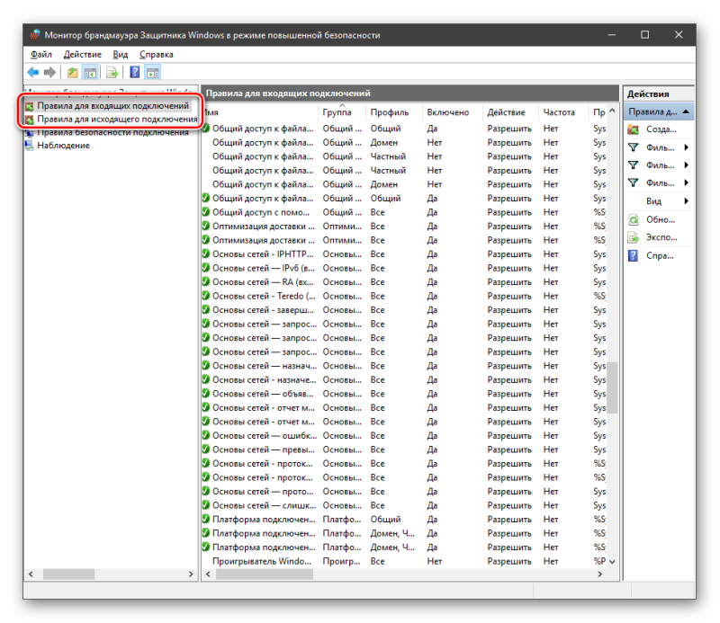Image resolution: width=720 pixels, height=623 pixels.
Task: Click the Созда... new rule icon
Action: [x=634, y=129]
